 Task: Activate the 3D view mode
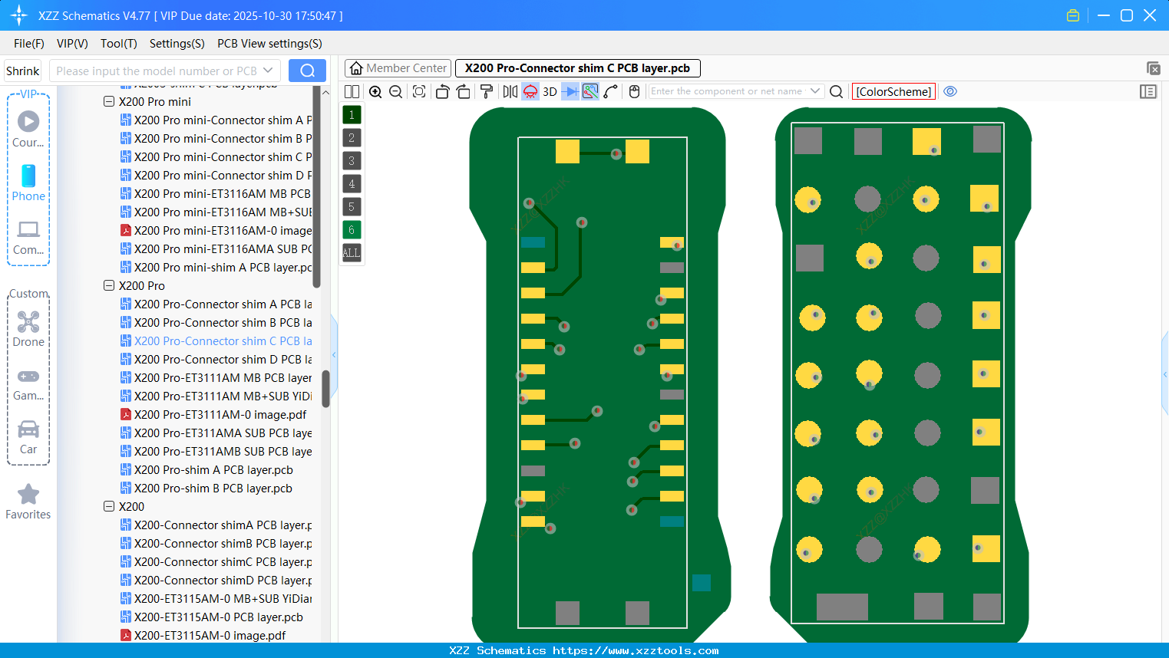548,91
